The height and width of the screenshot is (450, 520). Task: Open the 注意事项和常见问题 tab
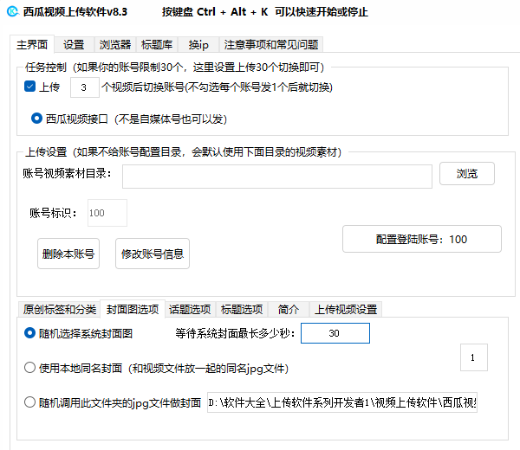click(x=271, y=44)
